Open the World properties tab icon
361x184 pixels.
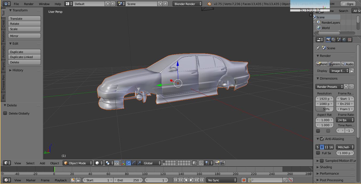coord(344,40)
